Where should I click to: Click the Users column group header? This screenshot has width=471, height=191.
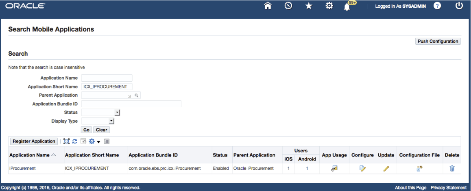(301, 150)
